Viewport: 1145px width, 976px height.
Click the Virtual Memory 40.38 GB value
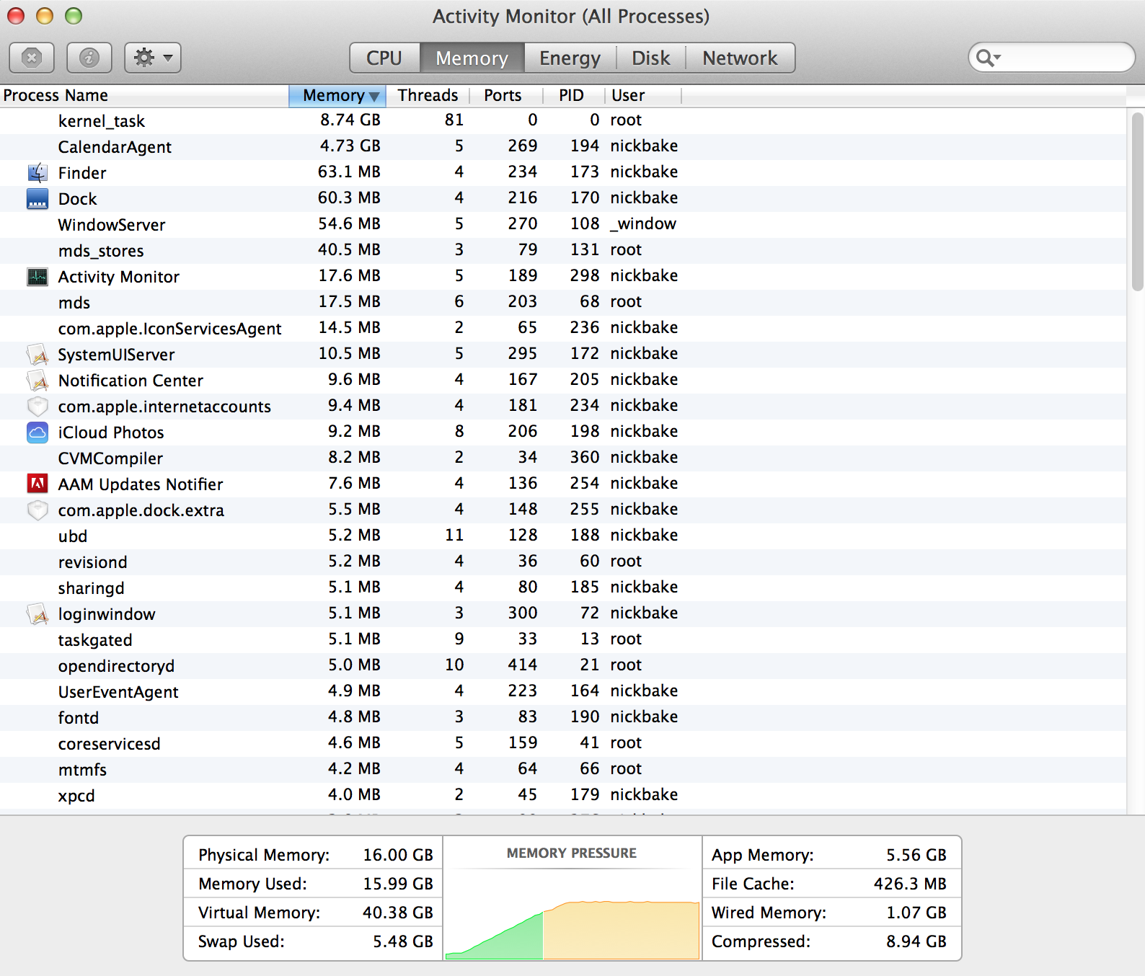tap(398, 913)
